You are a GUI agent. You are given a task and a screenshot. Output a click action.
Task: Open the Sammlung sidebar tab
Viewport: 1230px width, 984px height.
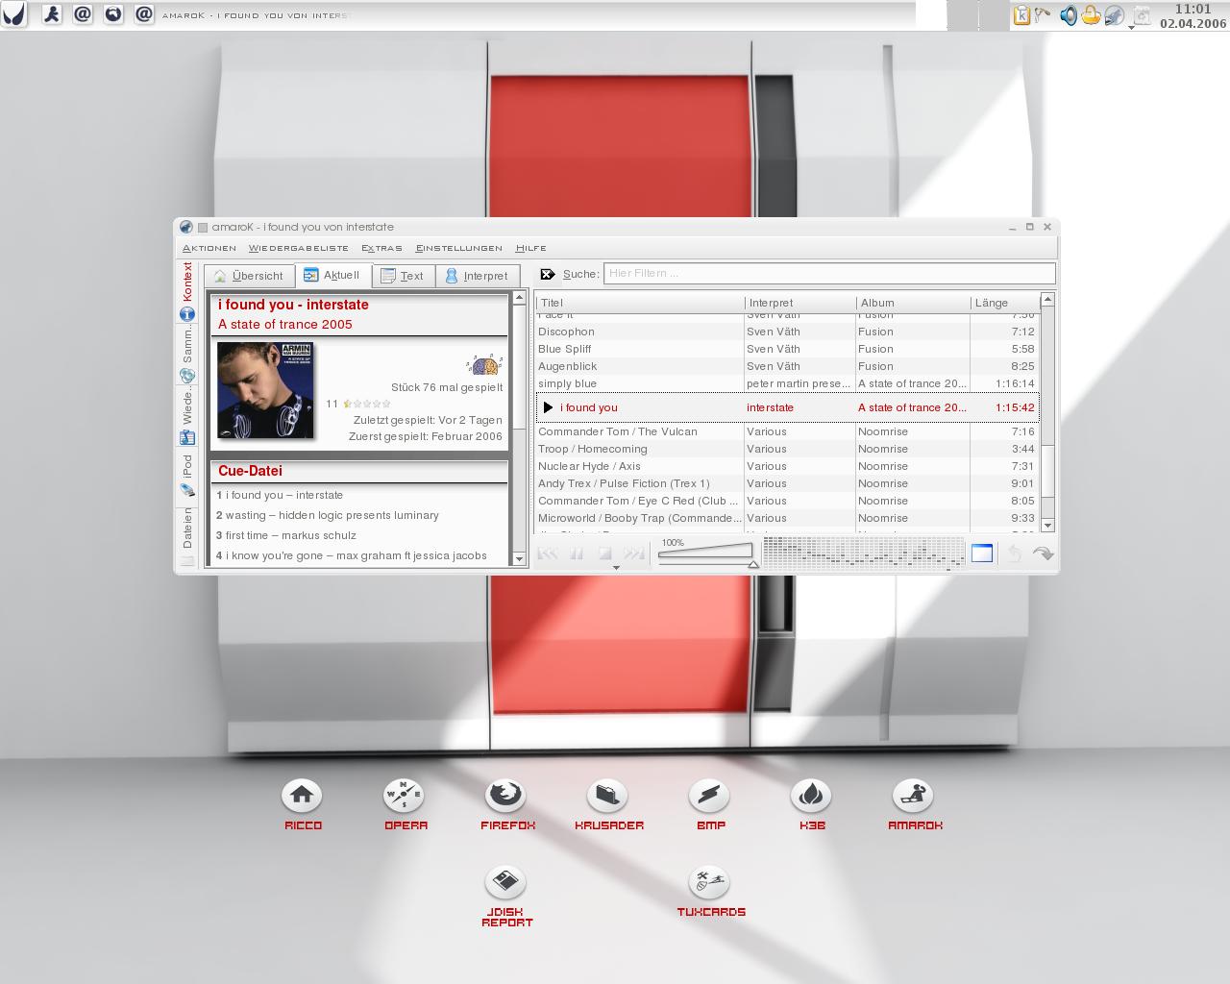tap(187, 355)
